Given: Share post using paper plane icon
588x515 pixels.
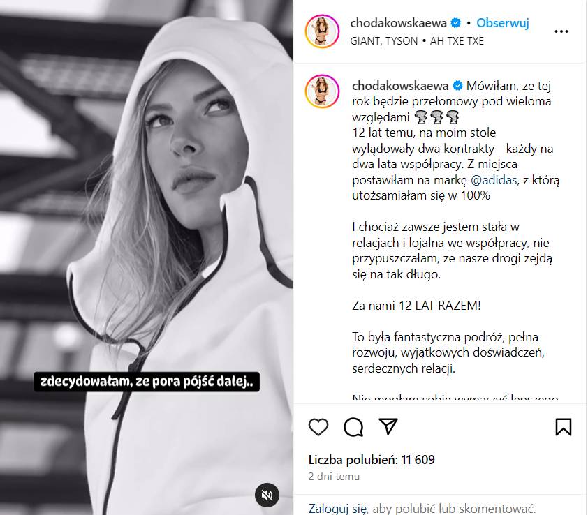Looking at the screenshot, I should (388, 426).
